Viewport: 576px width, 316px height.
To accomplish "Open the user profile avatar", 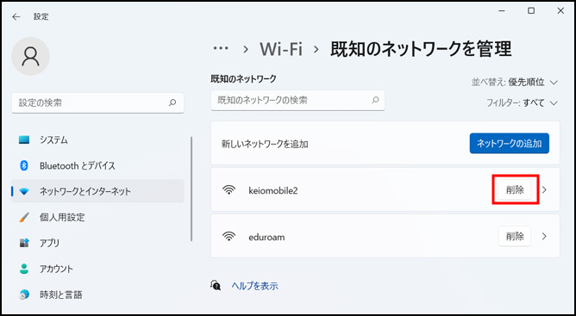I will coord(30,56).
